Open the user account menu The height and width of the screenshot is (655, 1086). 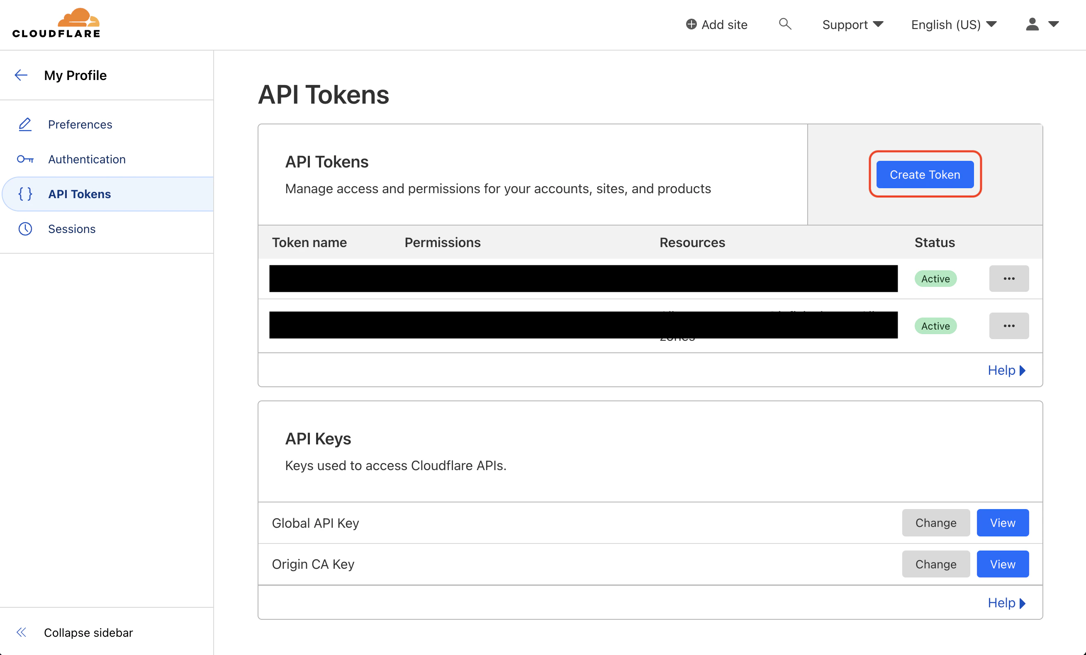click(1042, 24)
